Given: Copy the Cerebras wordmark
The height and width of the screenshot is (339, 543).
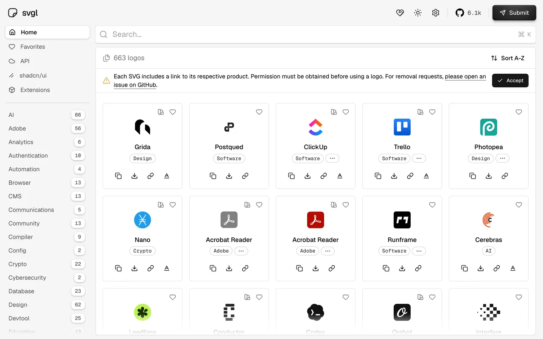Looking at the screenshot, I should (x=513, y=268).
